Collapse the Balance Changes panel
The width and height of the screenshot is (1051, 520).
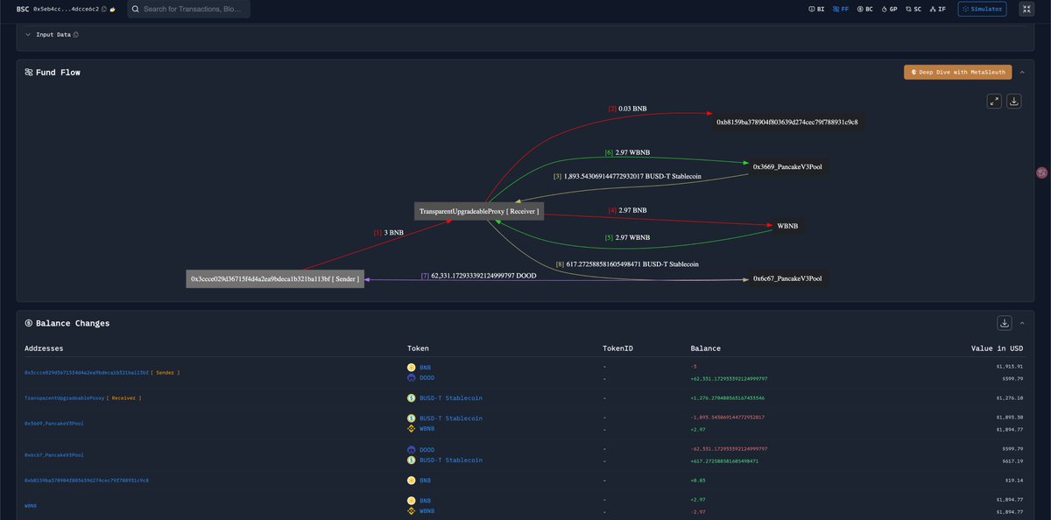click(1022, 323)
